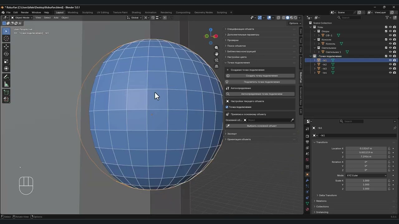Expand the Экспорт panel
Viewport: 399px width, 224px height.
232,134
